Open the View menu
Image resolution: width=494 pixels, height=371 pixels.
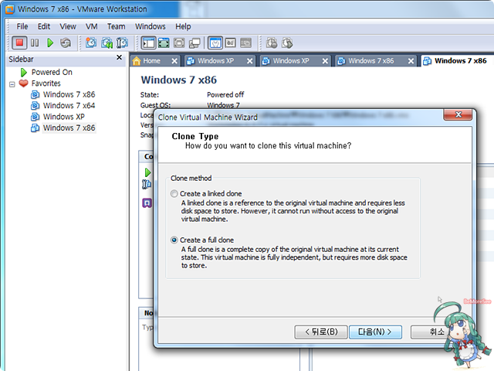(x=68, y=26)
